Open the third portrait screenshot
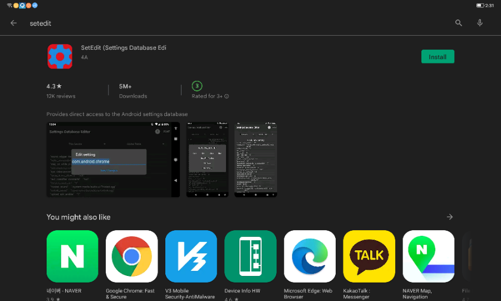This screenshot has height=301, width=501. [256, 159]
